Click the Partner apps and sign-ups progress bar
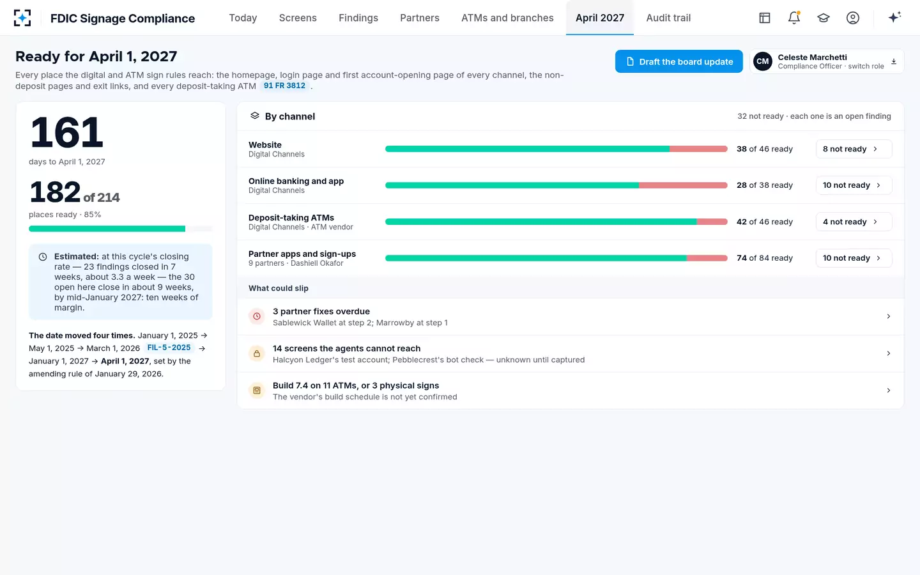The height and width of the screenshot is (575, 920). tap(556, 258)
